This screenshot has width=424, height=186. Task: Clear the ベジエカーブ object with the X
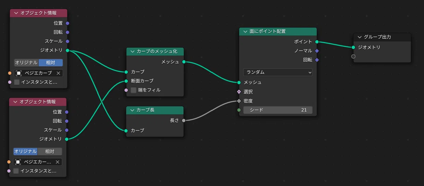pyautogui.click(x=58, y=73)
